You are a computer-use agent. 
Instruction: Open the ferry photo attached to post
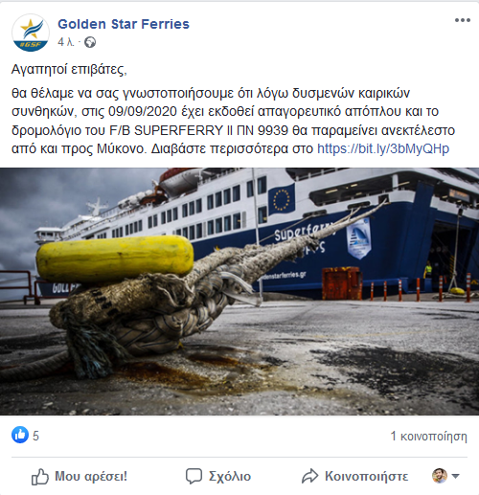coord(239,291)
